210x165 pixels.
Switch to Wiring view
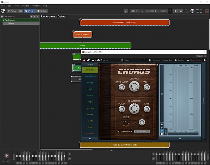pyautogui.click(x=29, y=11)
